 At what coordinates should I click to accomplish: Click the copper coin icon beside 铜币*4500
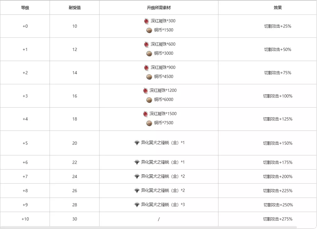[x=149, y=77]
